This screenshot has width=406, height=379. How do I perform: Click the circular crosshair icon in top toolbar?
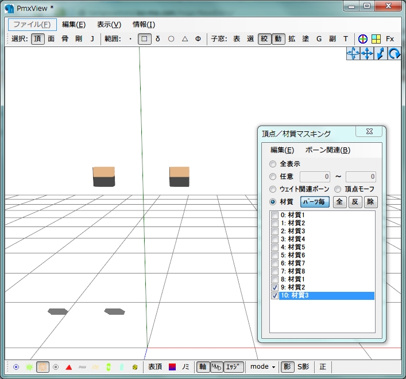[x=362, y=39]
